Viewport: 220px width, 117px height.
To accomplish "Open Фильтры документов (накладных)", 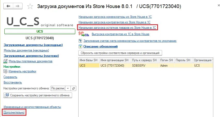I will click(26, 50).
